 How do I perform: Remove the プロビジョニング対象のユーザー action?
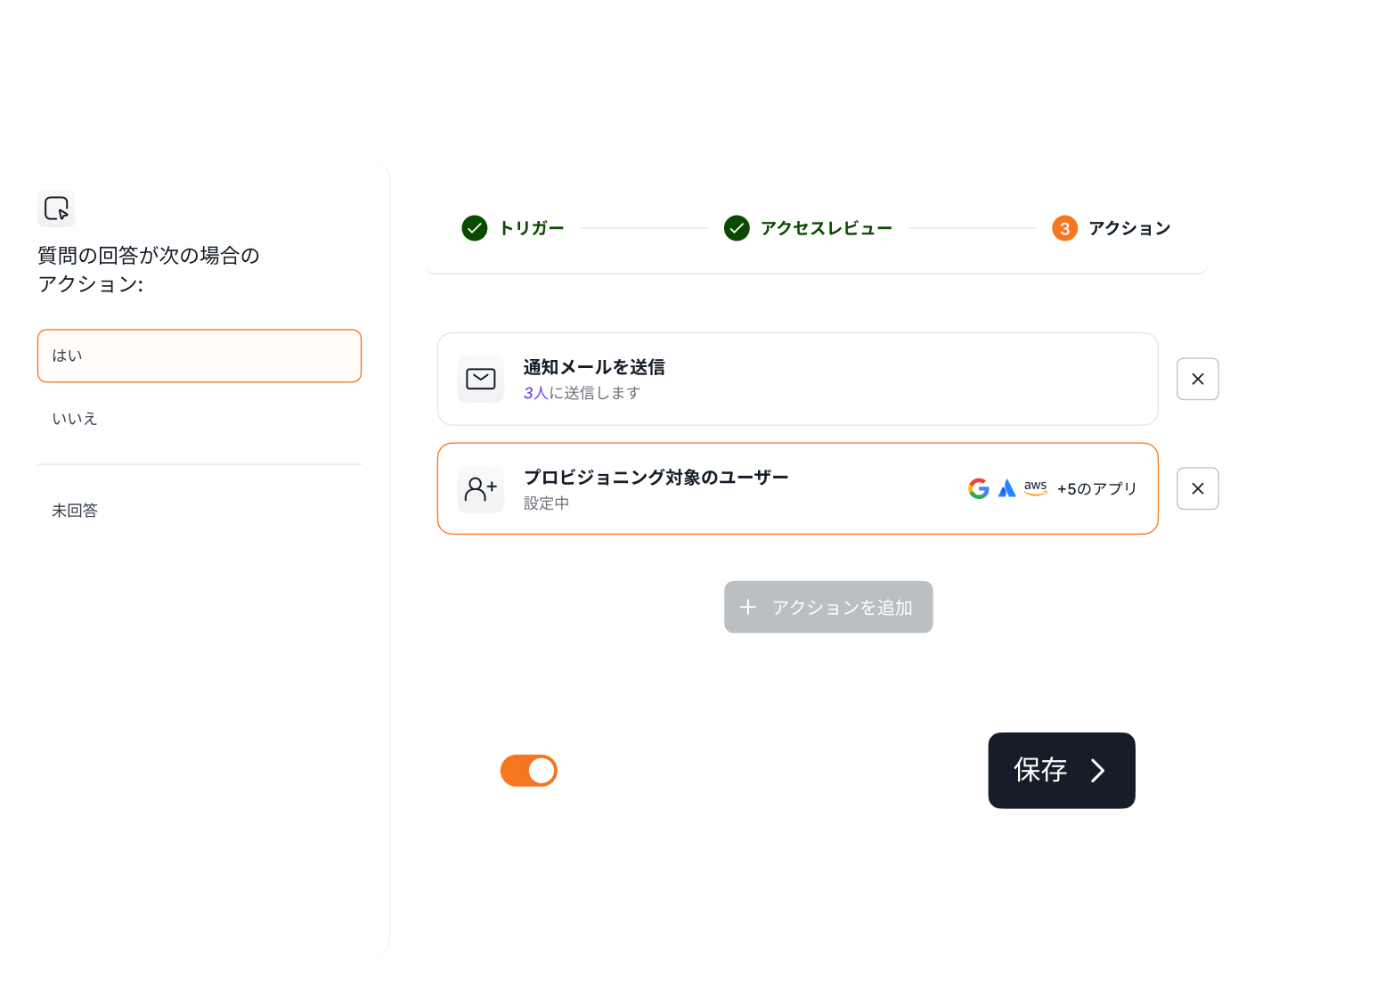pyautogui.click(x=1198, y=489)
